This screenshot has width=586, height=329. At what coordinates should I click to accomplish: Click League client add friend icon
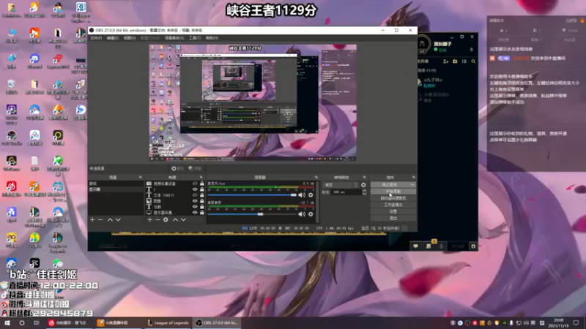pyautogui.click(x=445, y=61)
